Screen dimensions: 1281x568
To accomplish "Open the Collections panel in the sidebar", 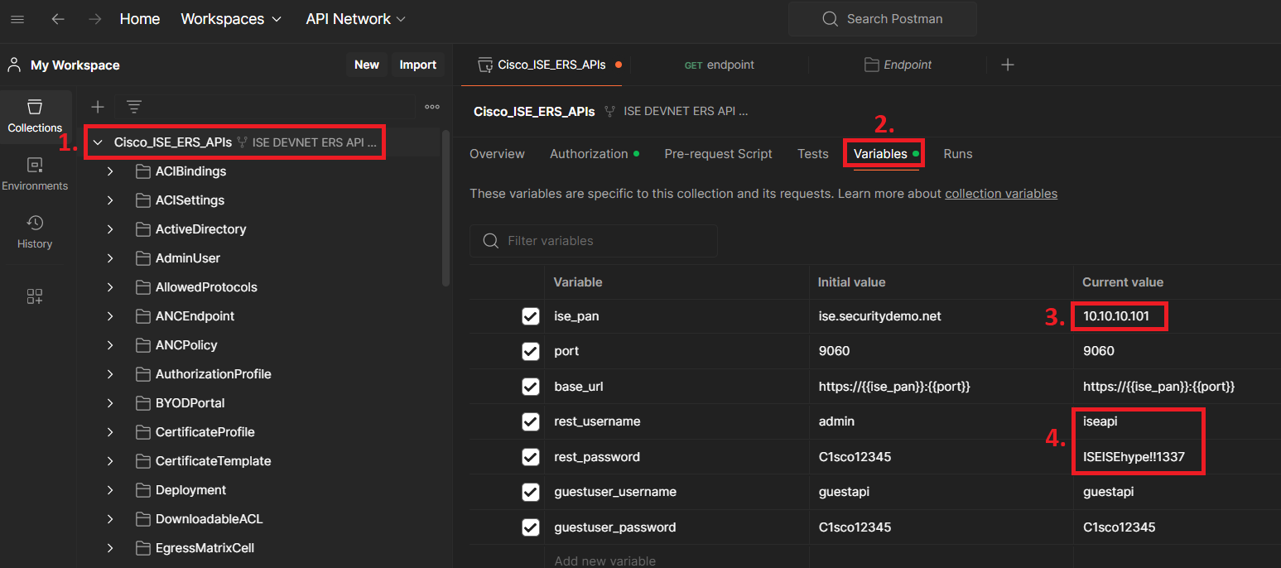I will [35, 117].
